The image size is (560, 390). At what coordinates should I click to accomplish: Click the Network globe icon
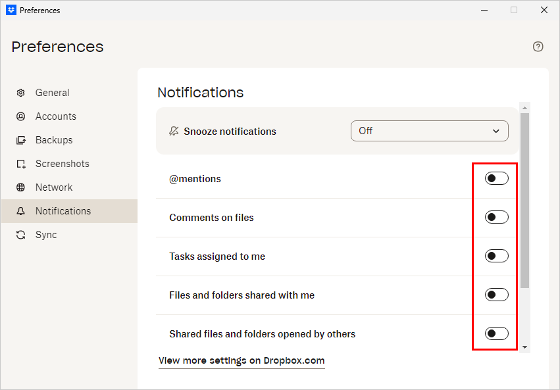[x=21, y=187]
